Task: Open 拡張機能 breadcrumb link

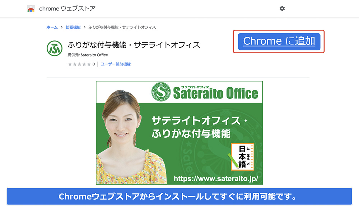Action: point(73,28)
